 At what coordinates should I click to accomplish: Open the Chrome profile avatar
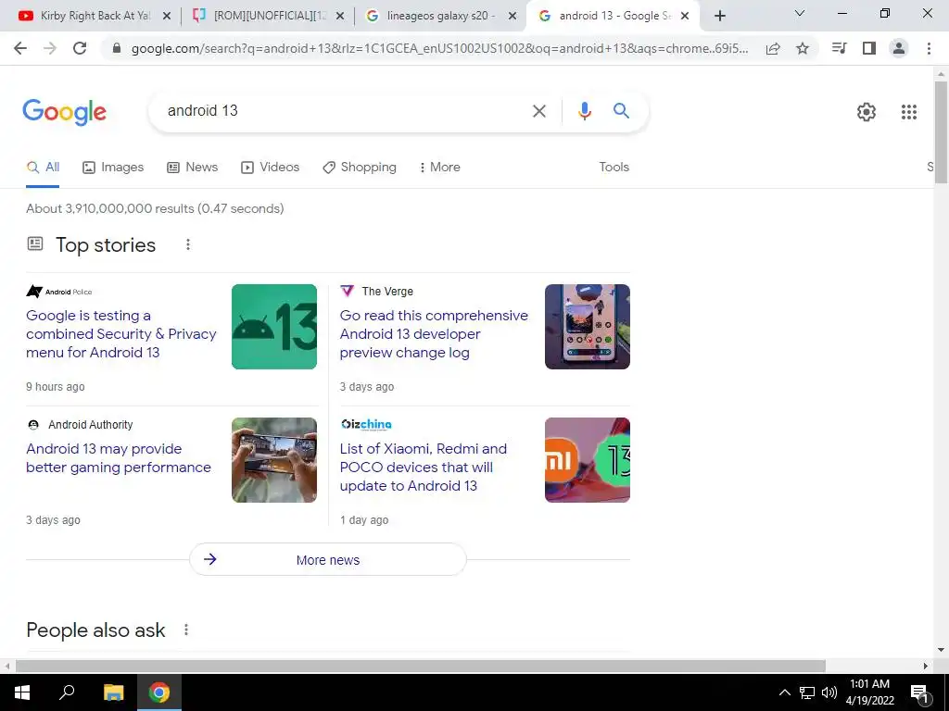[x=899, y=48]
